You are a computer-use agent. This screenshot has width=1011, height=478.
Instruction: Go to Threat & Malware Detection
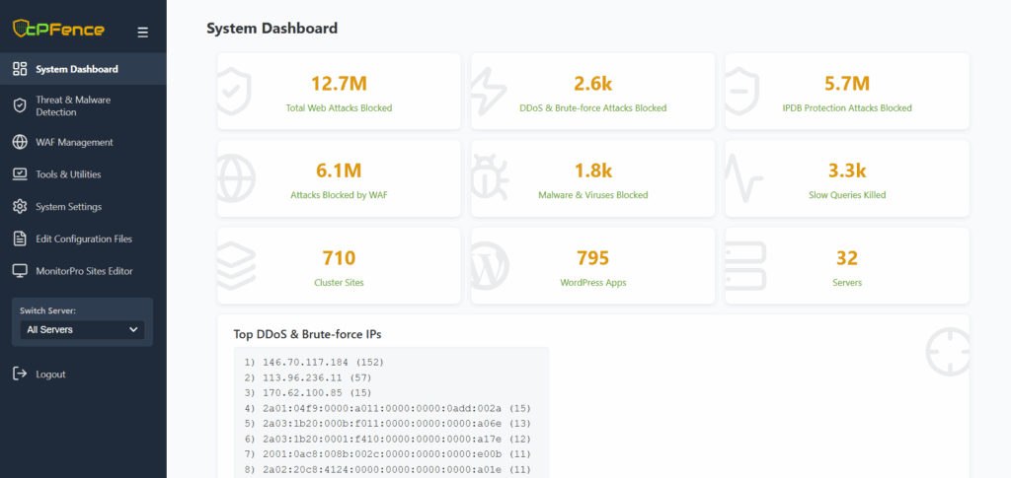[74, 105]
